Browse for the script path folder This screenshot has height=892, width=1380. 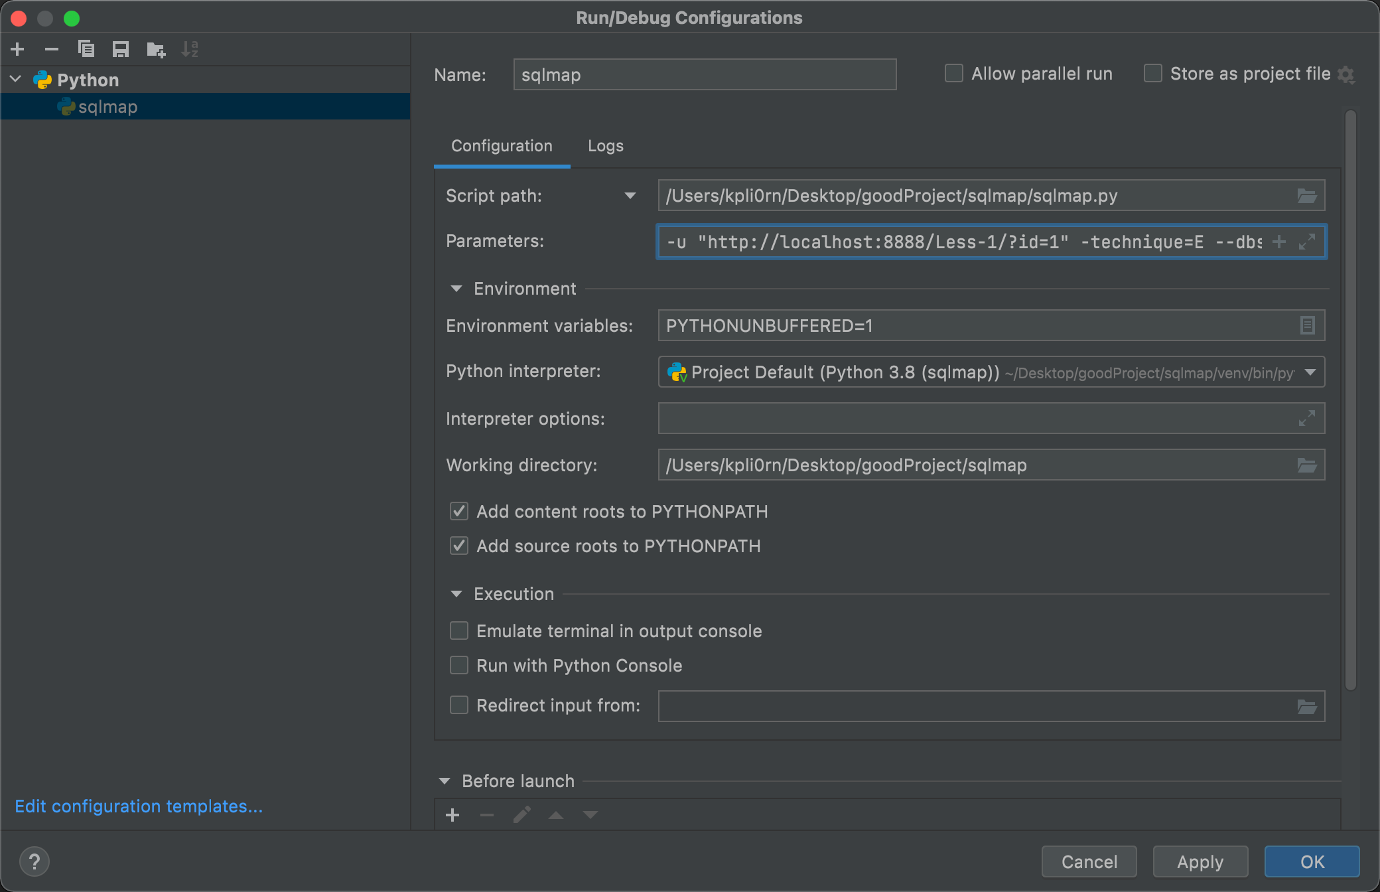coord(1306,196)
